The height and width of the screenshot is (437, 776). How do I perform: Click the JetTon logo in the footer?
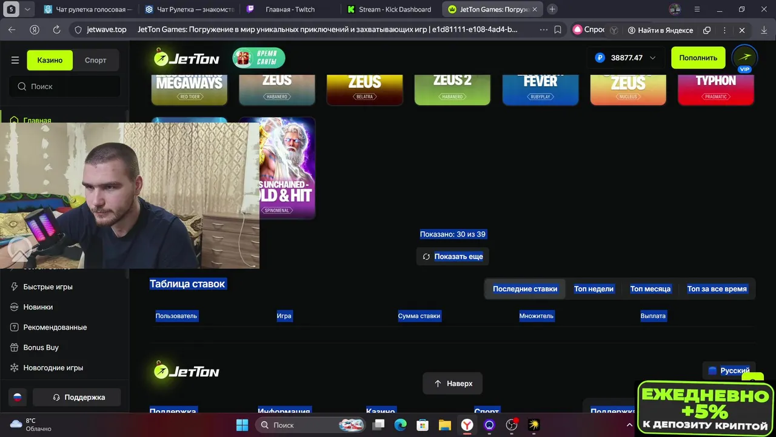186,371
